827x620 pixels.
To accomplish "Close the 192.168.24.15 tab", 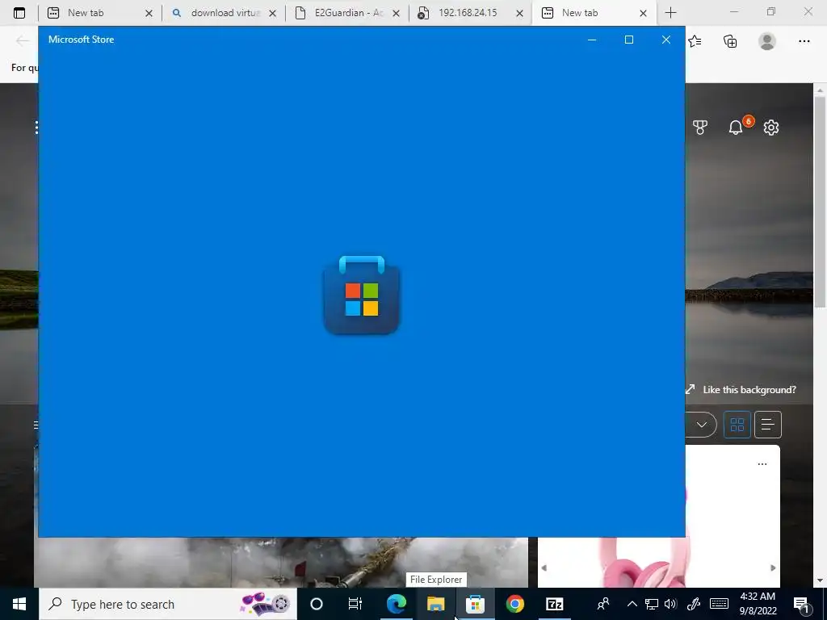I will (x=519, y=13).
